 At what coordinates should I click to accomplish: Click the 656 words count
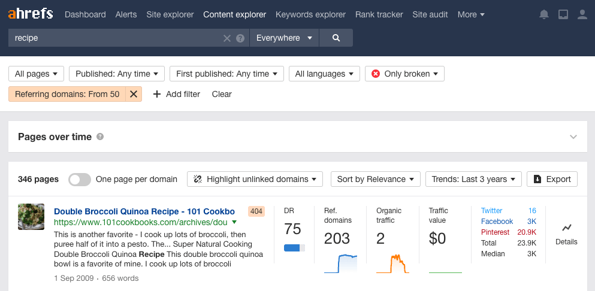(120, 278)
